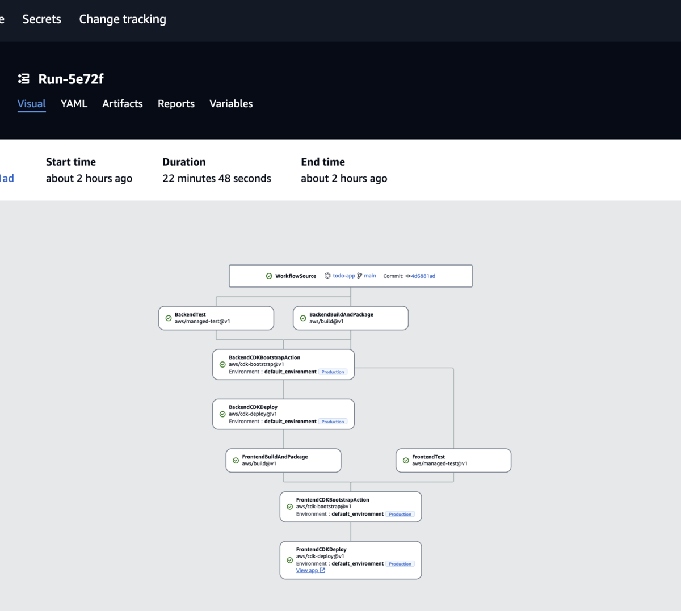The height and width of the screenshot is (611, 681).
Task: Click the workflow run icon beside Run-5e72f
Action: click(24, 79)
